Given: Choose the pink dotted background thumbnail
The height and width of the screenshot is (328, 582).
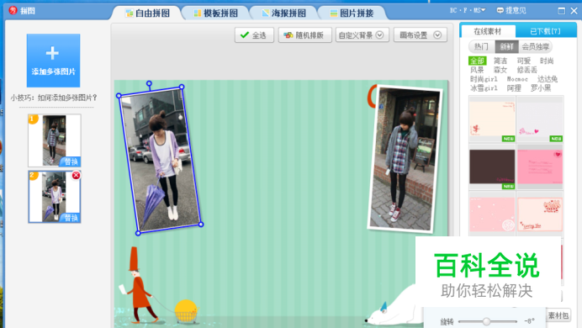Looking at the screenshot, I should pos(492,214).
